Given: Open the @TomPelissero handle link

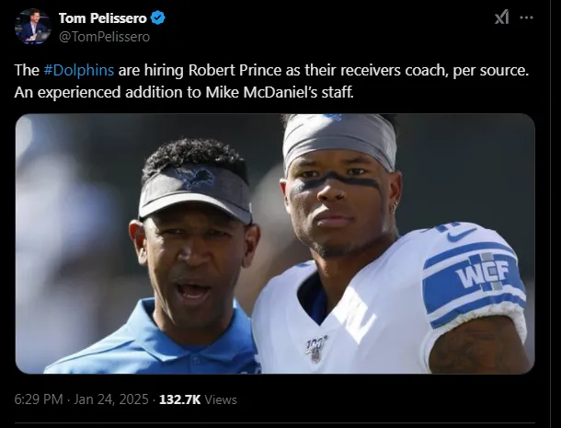Looking at the screenshot, I should tap(104, 37).
